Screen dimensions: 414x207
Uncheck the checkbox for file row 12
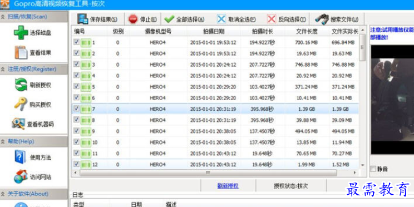[x=76, y=164]
